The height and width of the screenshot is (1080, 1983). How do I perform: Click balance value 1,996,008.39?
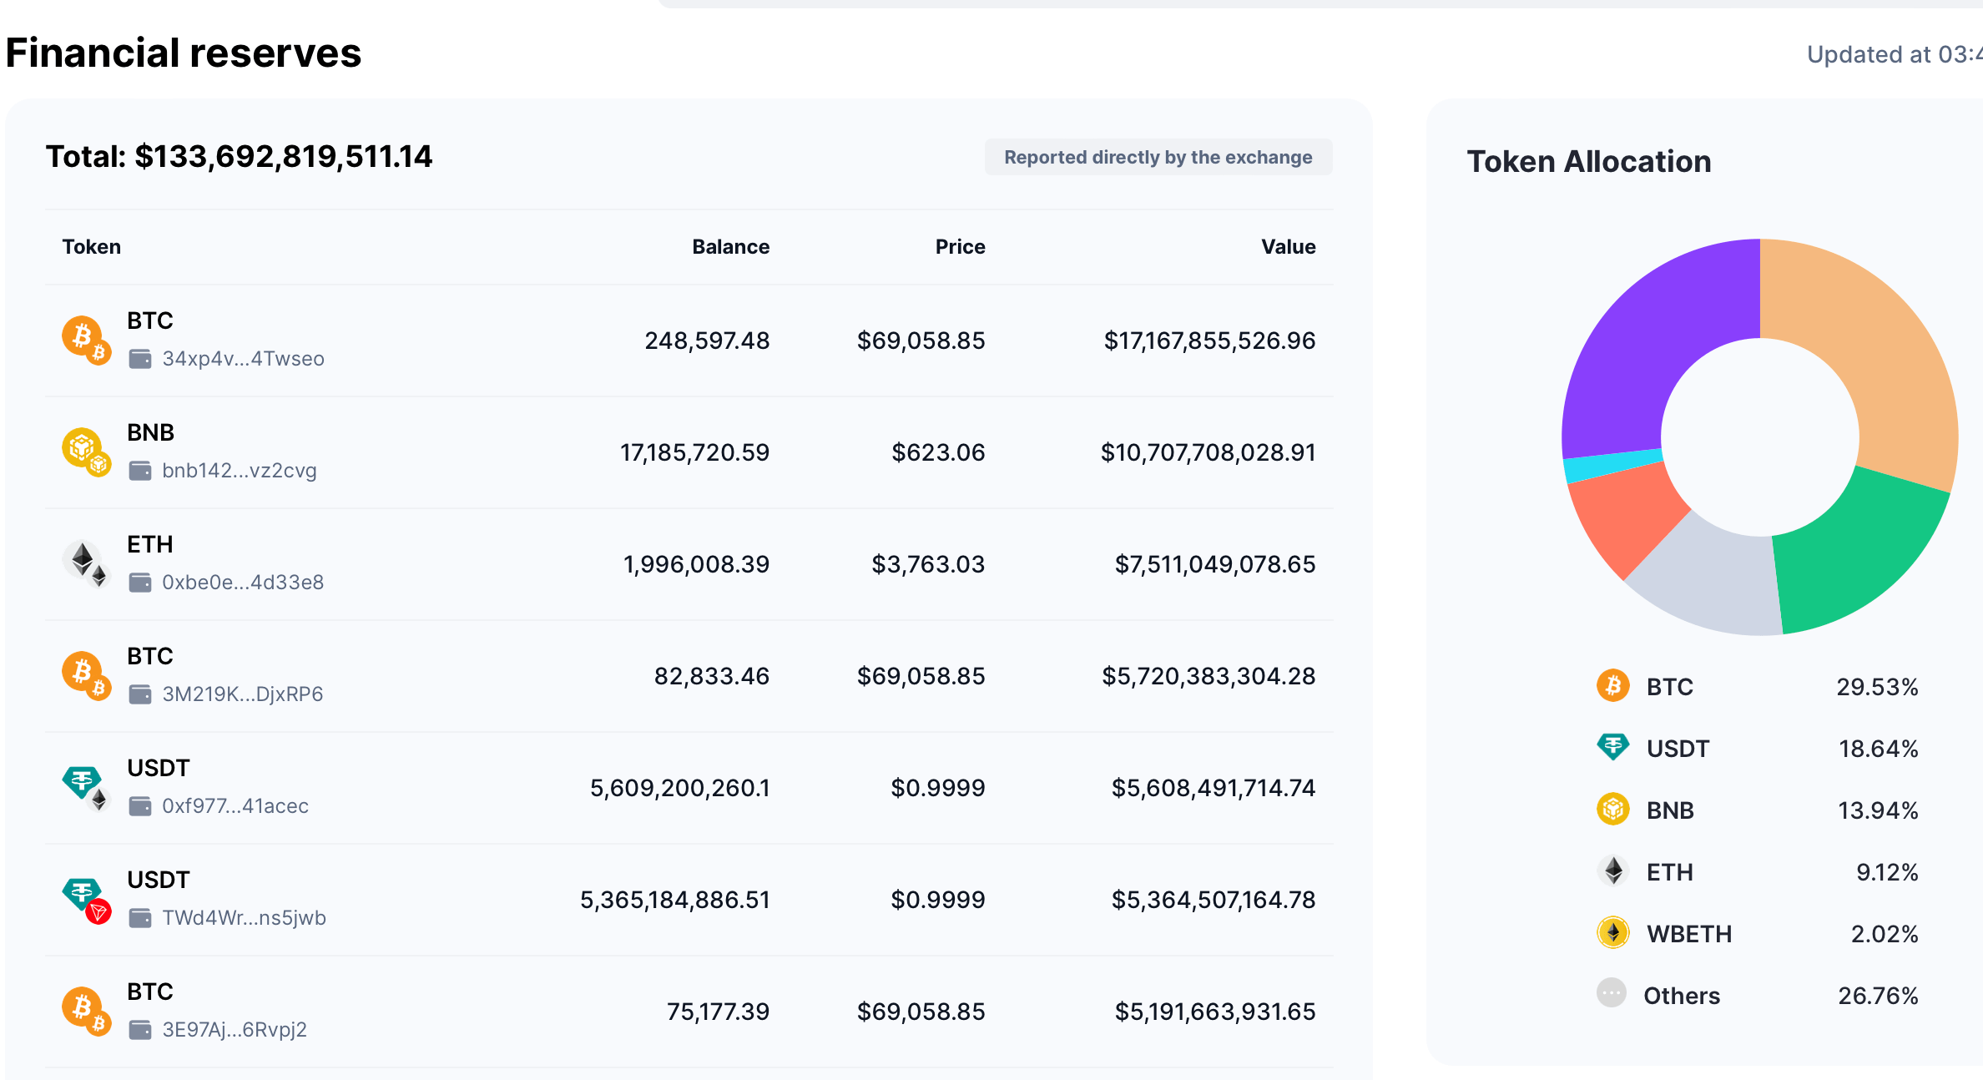point(697,564)
